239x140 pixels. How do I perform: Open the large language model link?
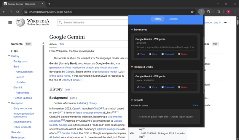tap(104, 72)
